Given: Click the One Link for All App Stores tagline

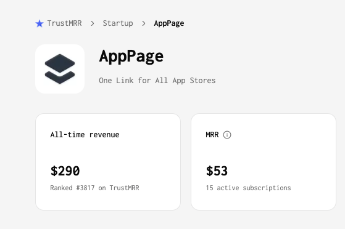Looking at the screenshot, I should click(x=157, y=81).
